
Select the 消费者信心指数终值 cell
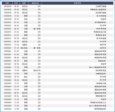98,9
